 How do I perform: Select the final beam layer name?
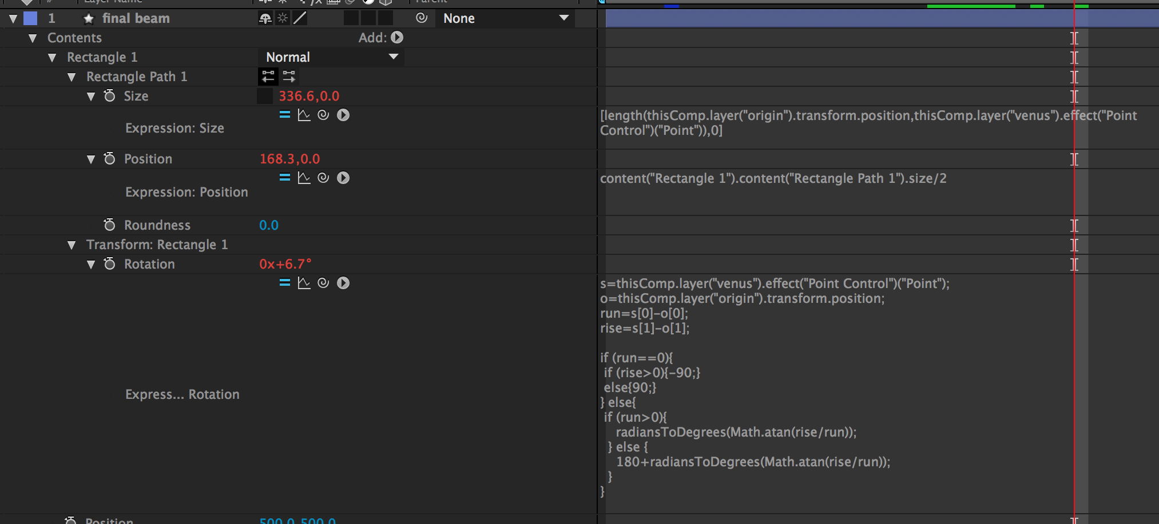136,18
